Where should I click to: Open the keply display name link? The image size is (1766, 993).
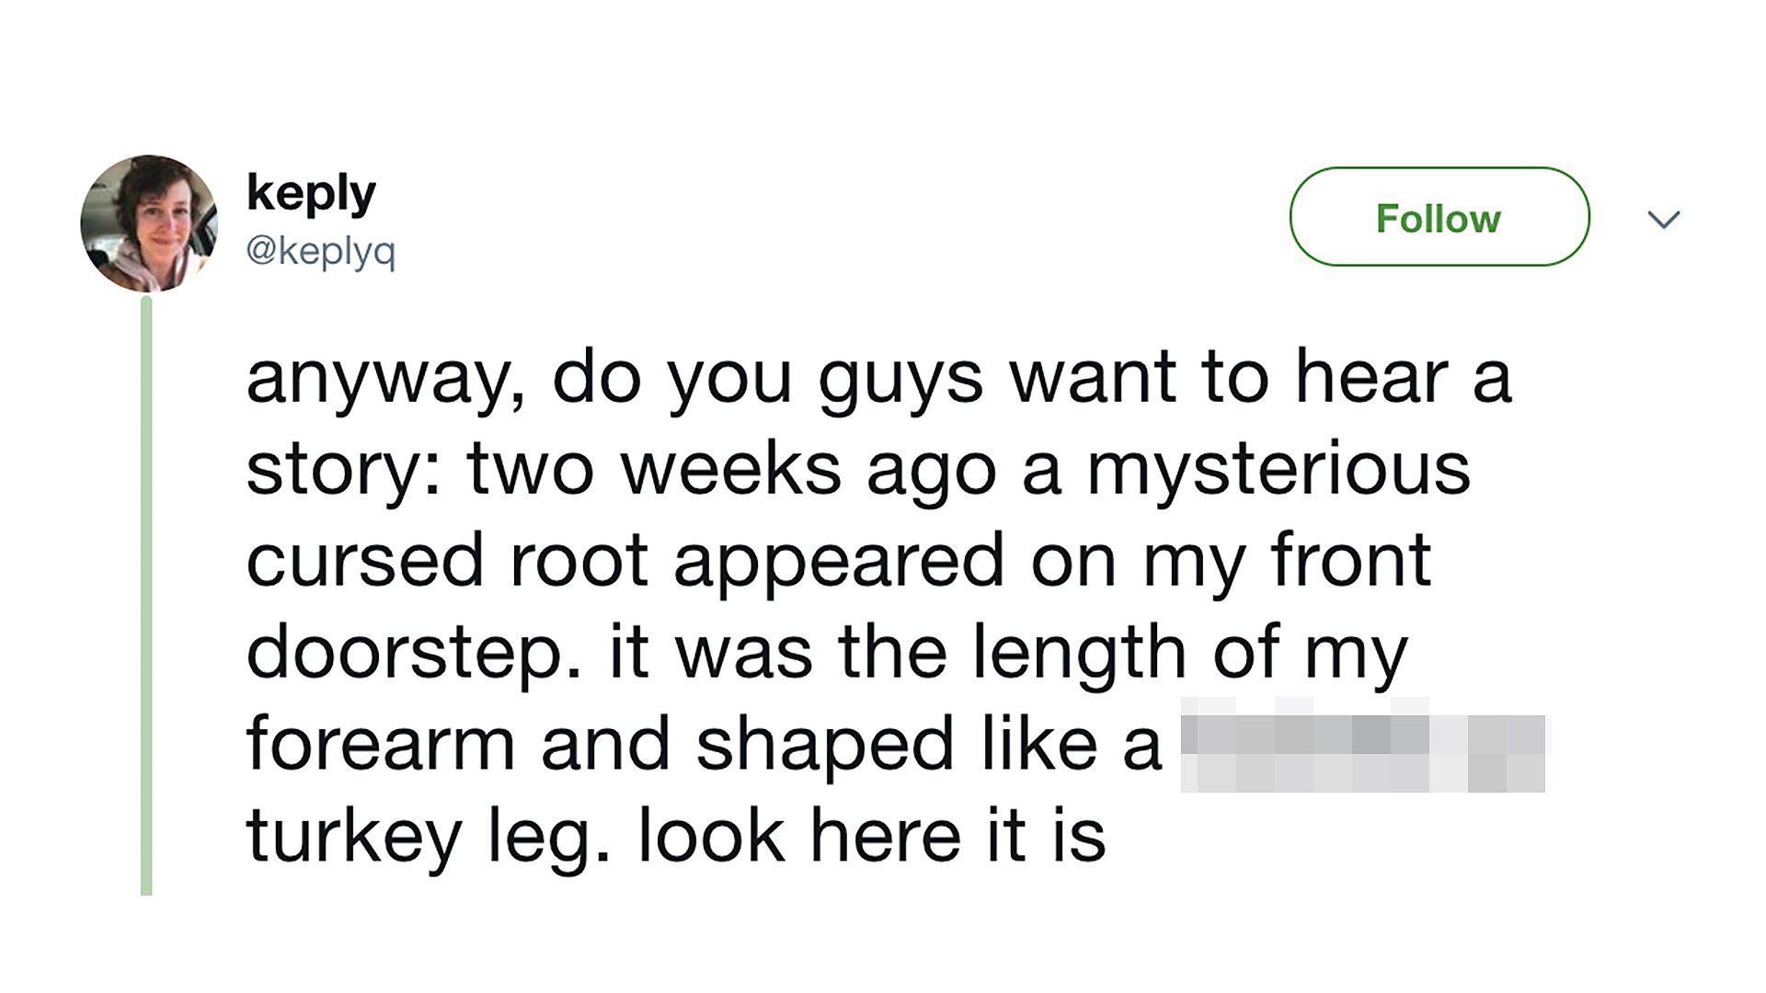[x=311, y=193]
